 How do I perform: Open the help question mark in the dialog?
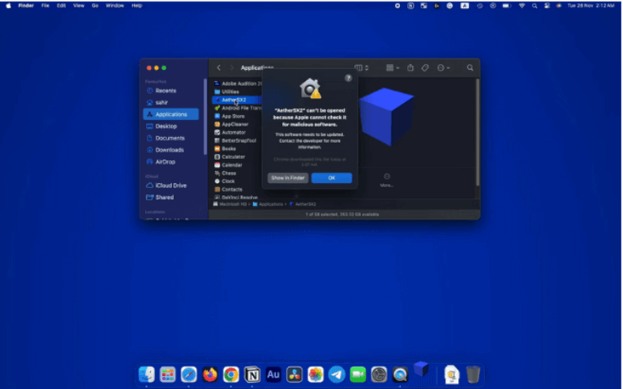click(x=348, y=78)
